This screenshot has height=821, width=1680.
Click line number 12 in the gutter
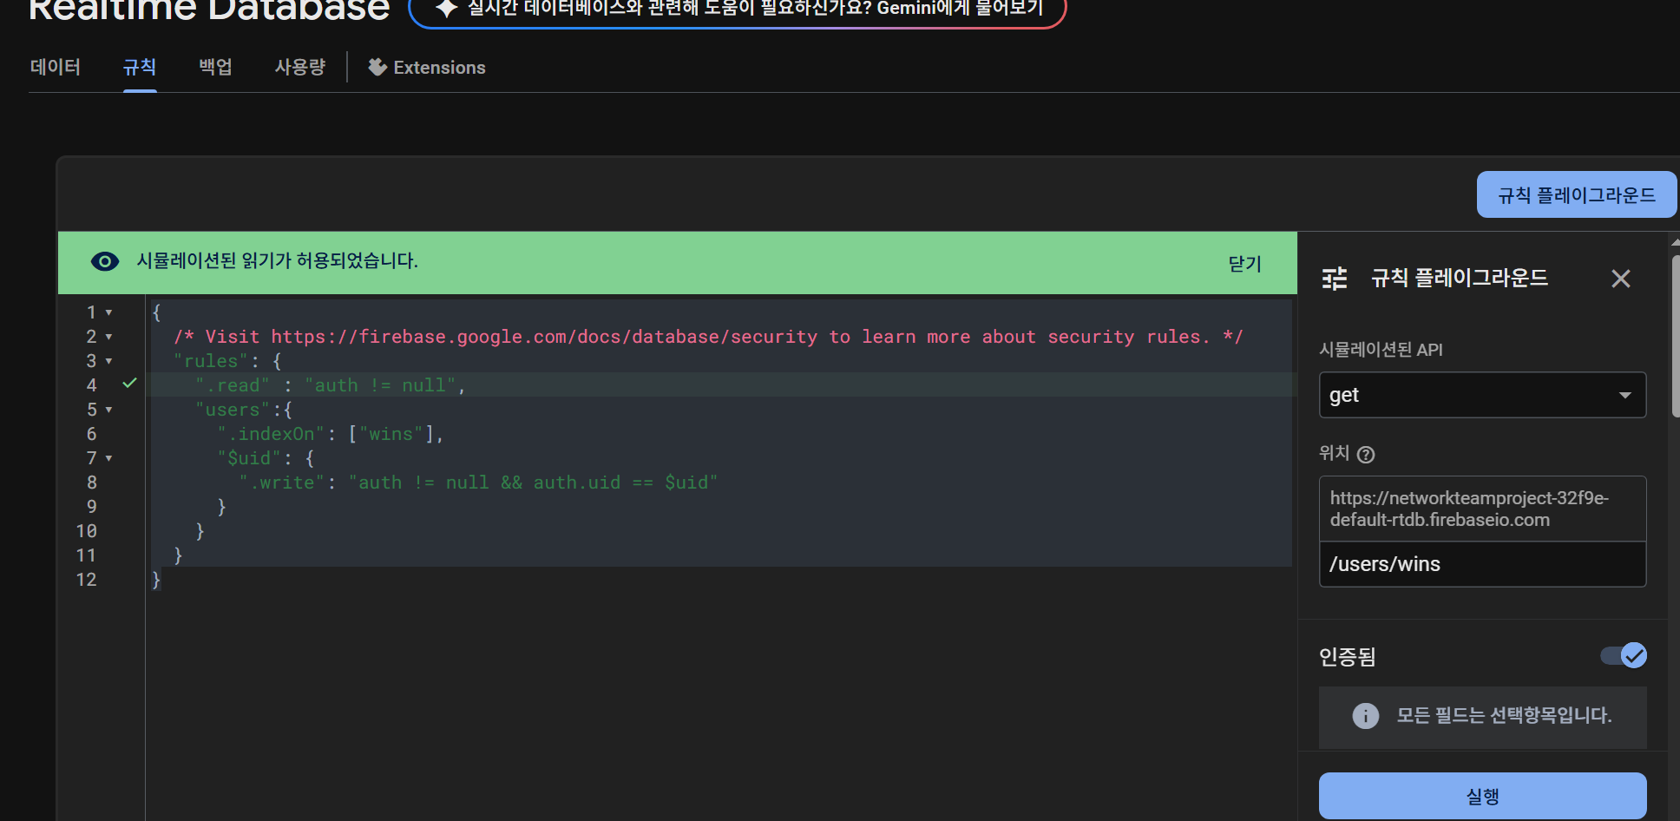pos(86,580)
